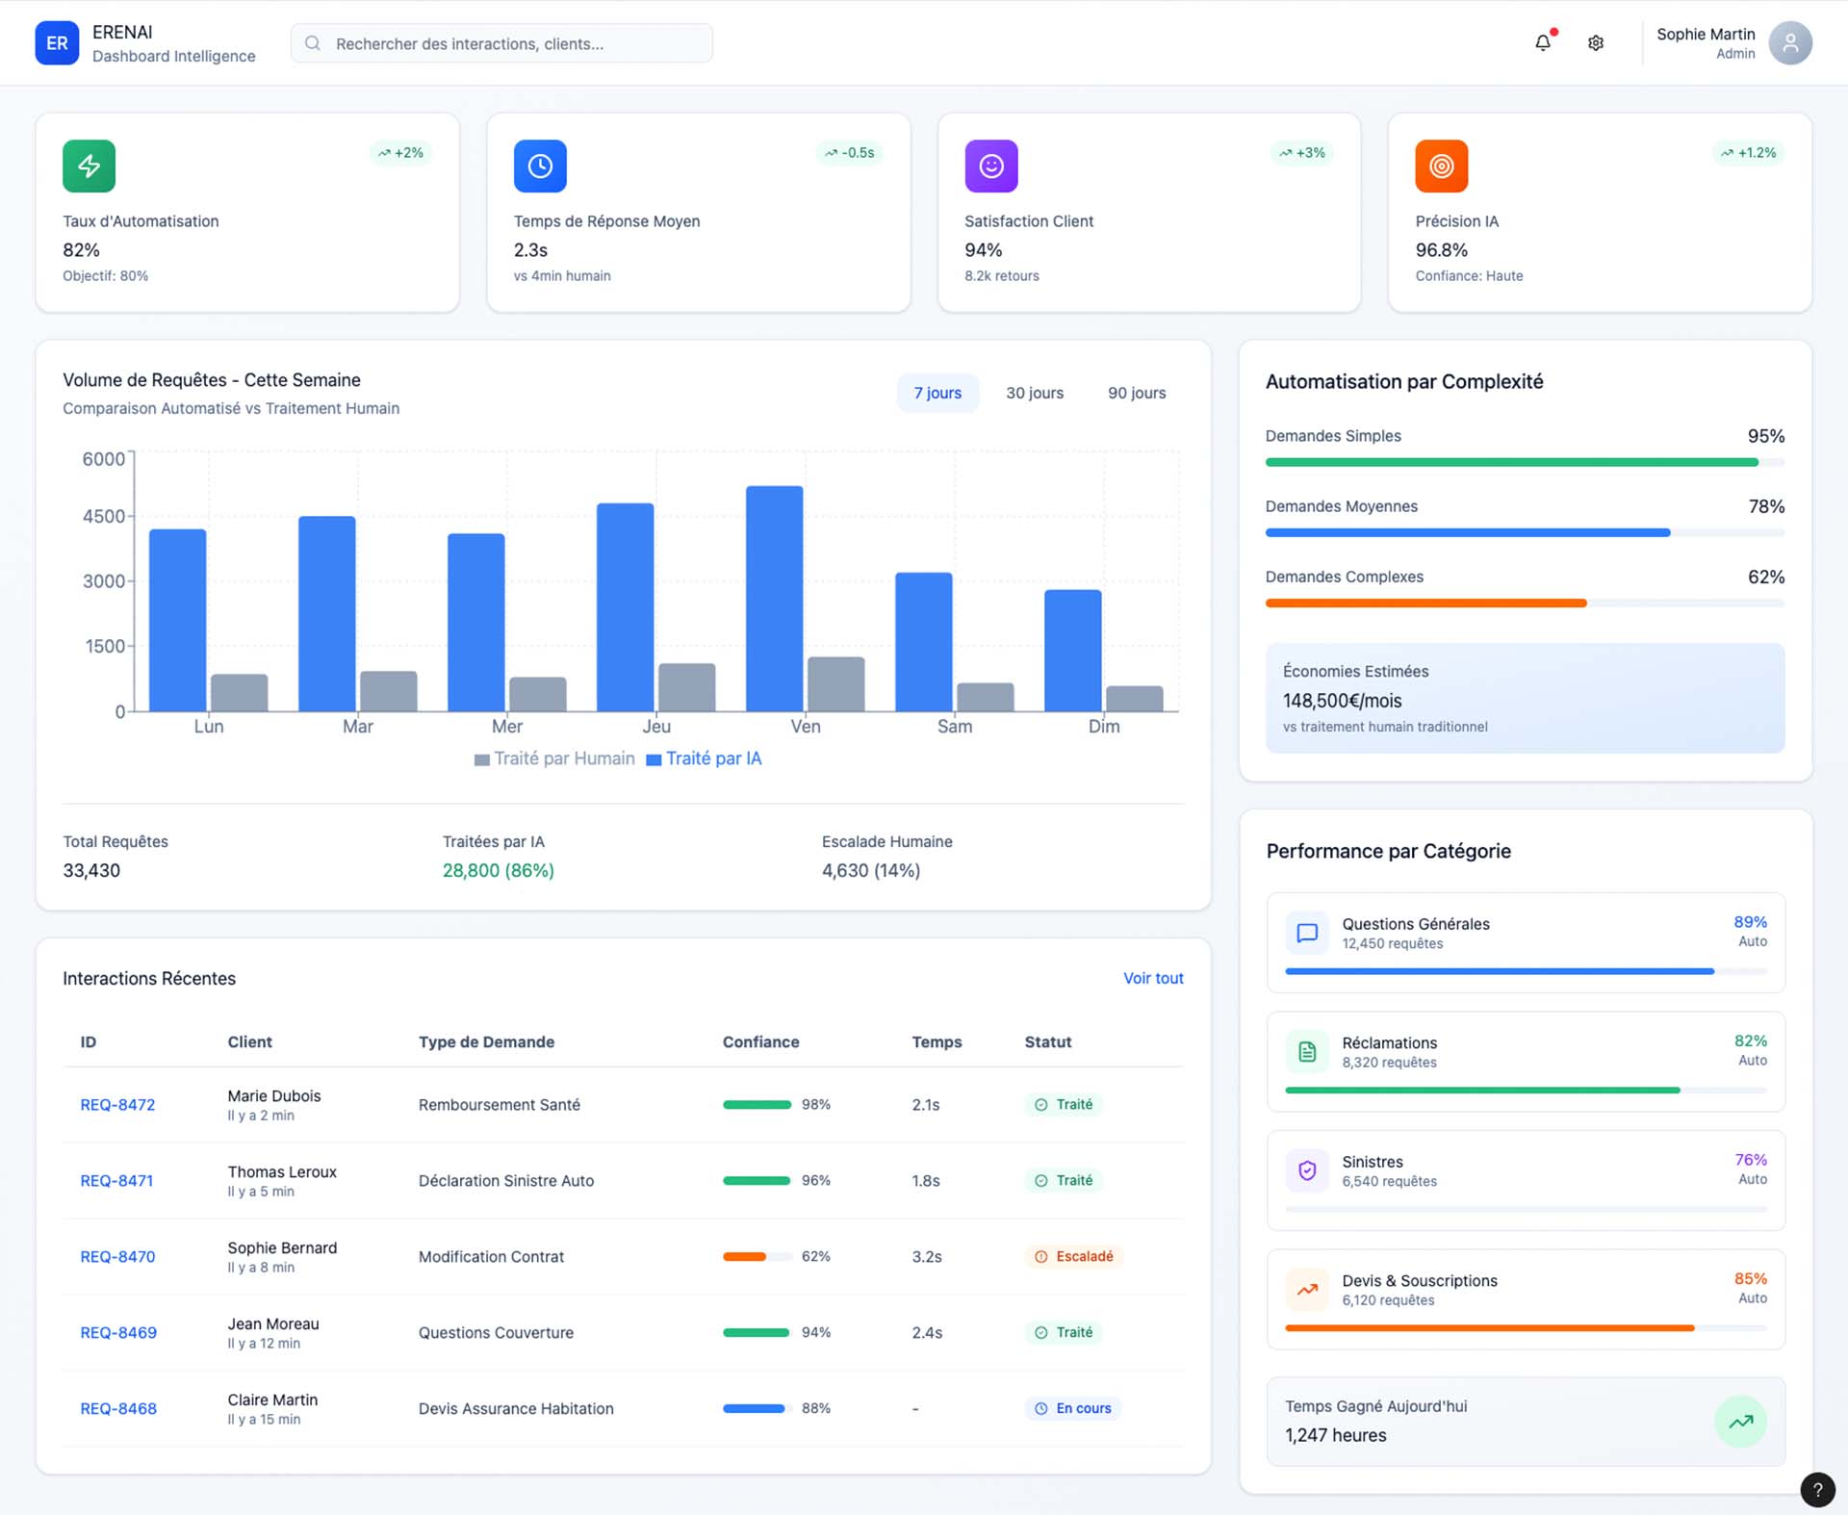The image size is (1848, 1515).
Task: Toggle Traité par IA legend entry
Action: click(704, 758)
